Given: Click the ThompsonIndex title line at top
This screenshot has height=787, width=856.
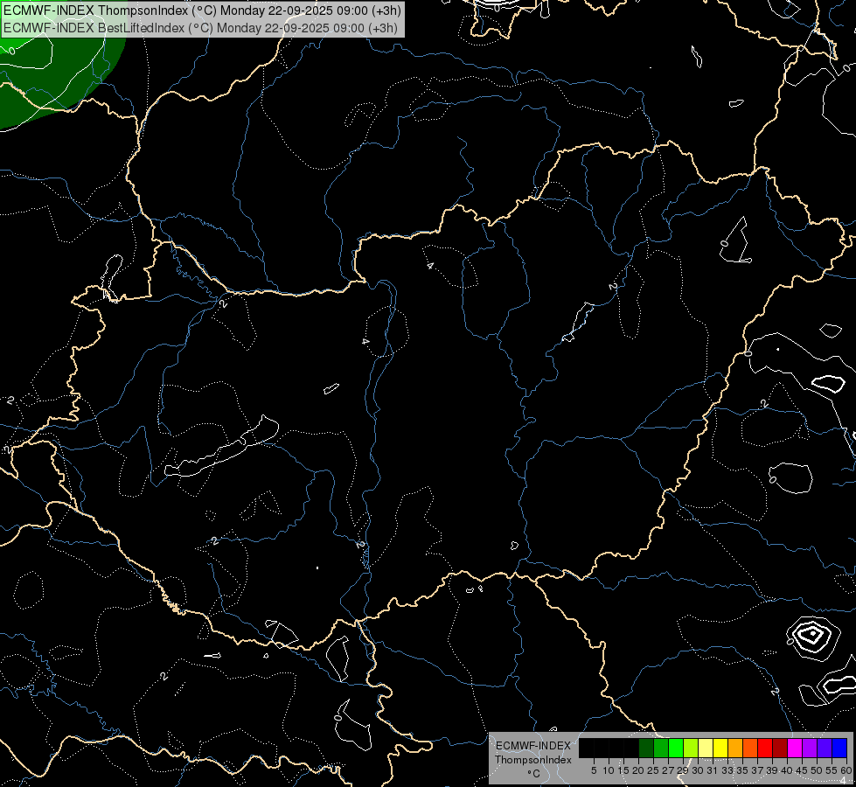Looking at the screenshot, I should click(202, 10).
